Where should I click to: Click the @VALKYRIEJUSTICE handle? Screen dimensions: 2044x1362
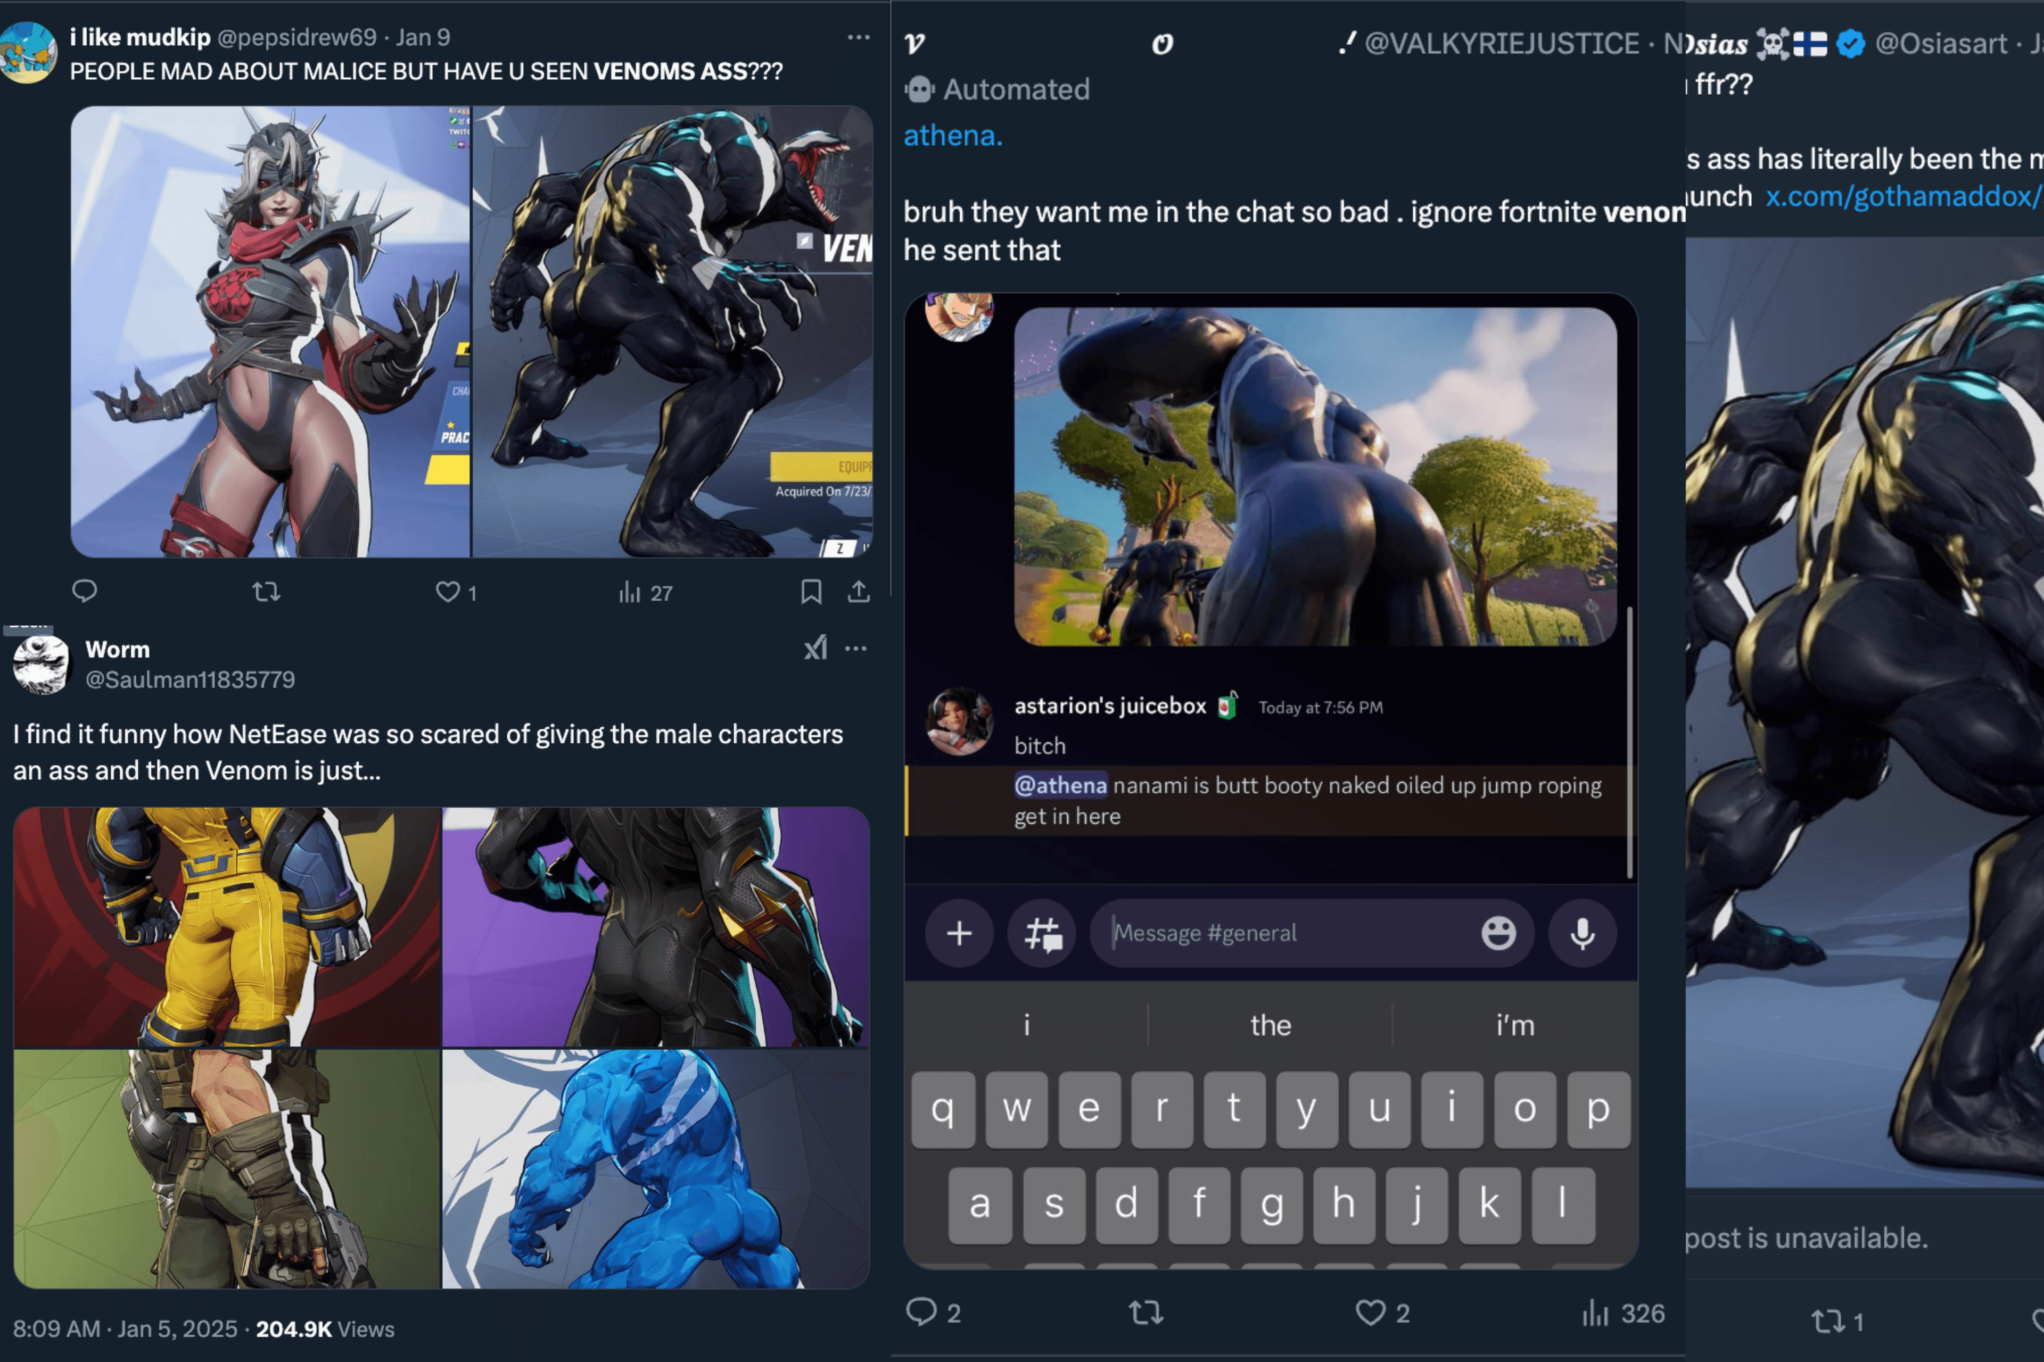(x=1502, y=44)
